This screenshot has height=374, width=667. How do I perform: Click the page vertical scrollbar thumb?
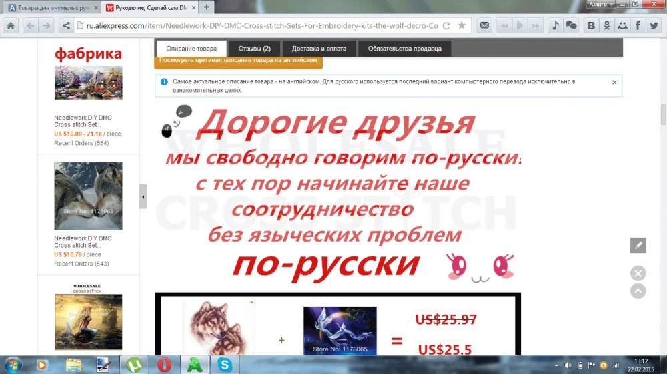coord(663,114)
